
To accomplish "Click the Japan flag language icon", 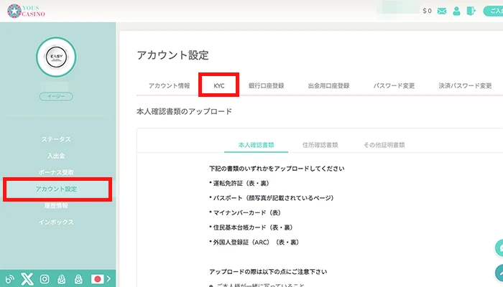I will (x=97, y=279).
